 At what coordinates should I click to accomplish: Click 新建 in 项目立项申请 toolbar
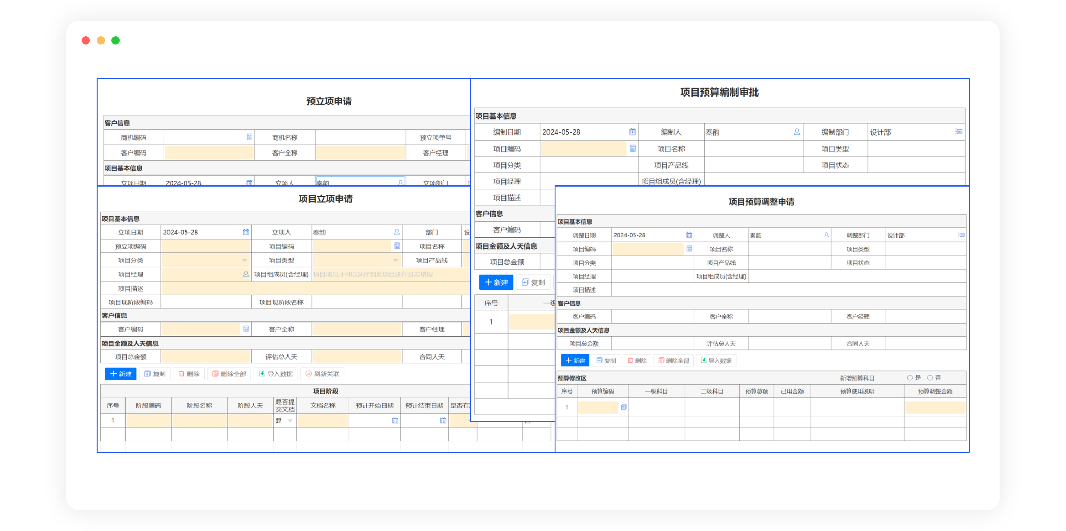click(x=120, y=374)
